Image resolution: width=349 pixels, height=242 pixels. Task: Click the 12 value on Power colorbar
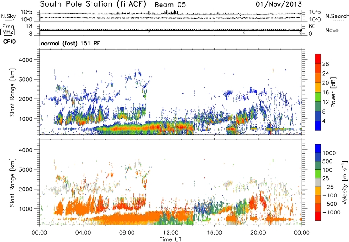(x=325, y=102)
